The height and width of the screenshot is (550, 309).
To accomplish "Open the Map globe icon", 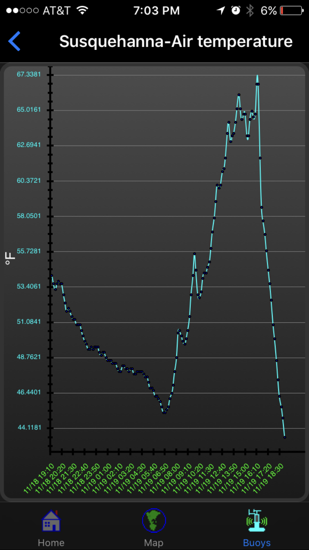I will pos(154,520).
